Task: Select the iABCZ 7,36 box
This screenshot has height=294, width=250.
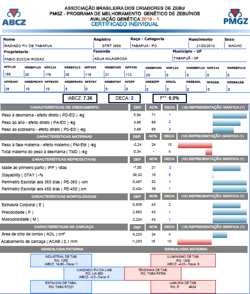Action: point(80,98)
